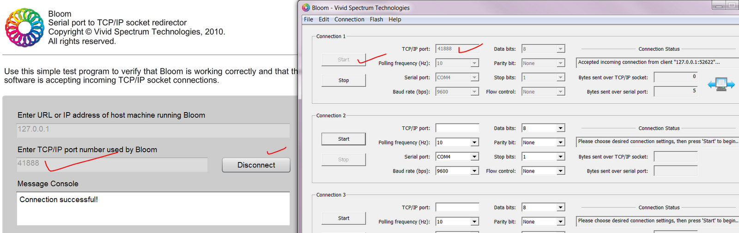The width and height of the screenshot is (739, 233).
Task: Open Connection 1 Data bits dropdown
Action: [x=543, y=49]
